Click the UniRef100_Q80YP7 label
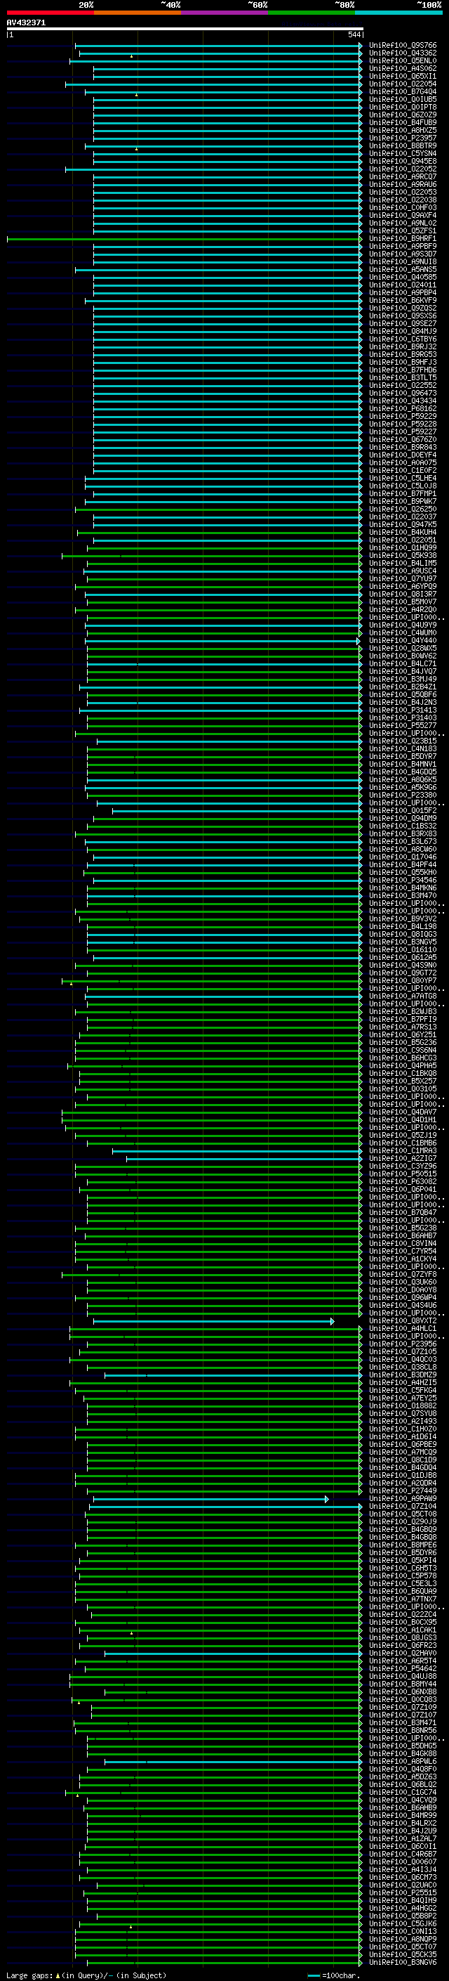The image size is (449, 1981). pos(403,981)
